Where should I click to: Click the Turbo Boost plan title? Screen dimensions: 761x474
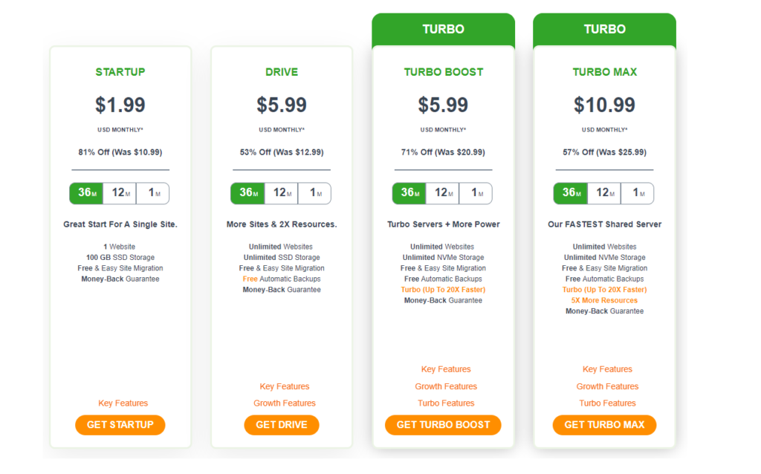click(443, 72)
